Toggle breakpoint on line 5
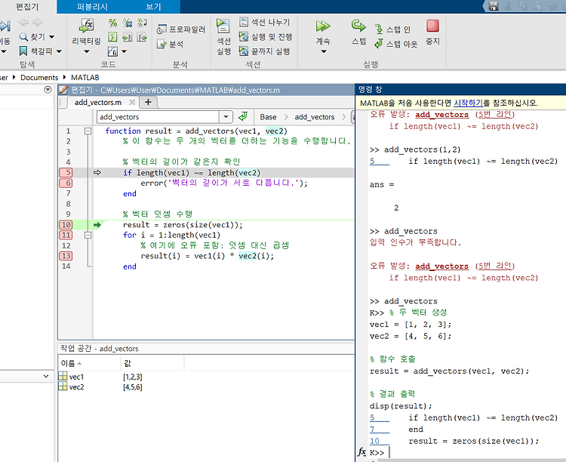This screenshot has height=462, width=566. [x=66, y=172]
